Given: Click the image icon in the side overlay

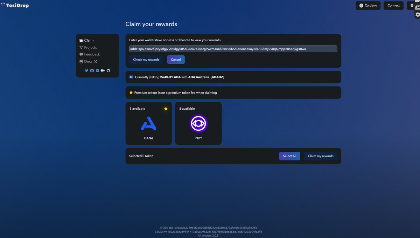Looking at the screenshot, I should (417, 7).
